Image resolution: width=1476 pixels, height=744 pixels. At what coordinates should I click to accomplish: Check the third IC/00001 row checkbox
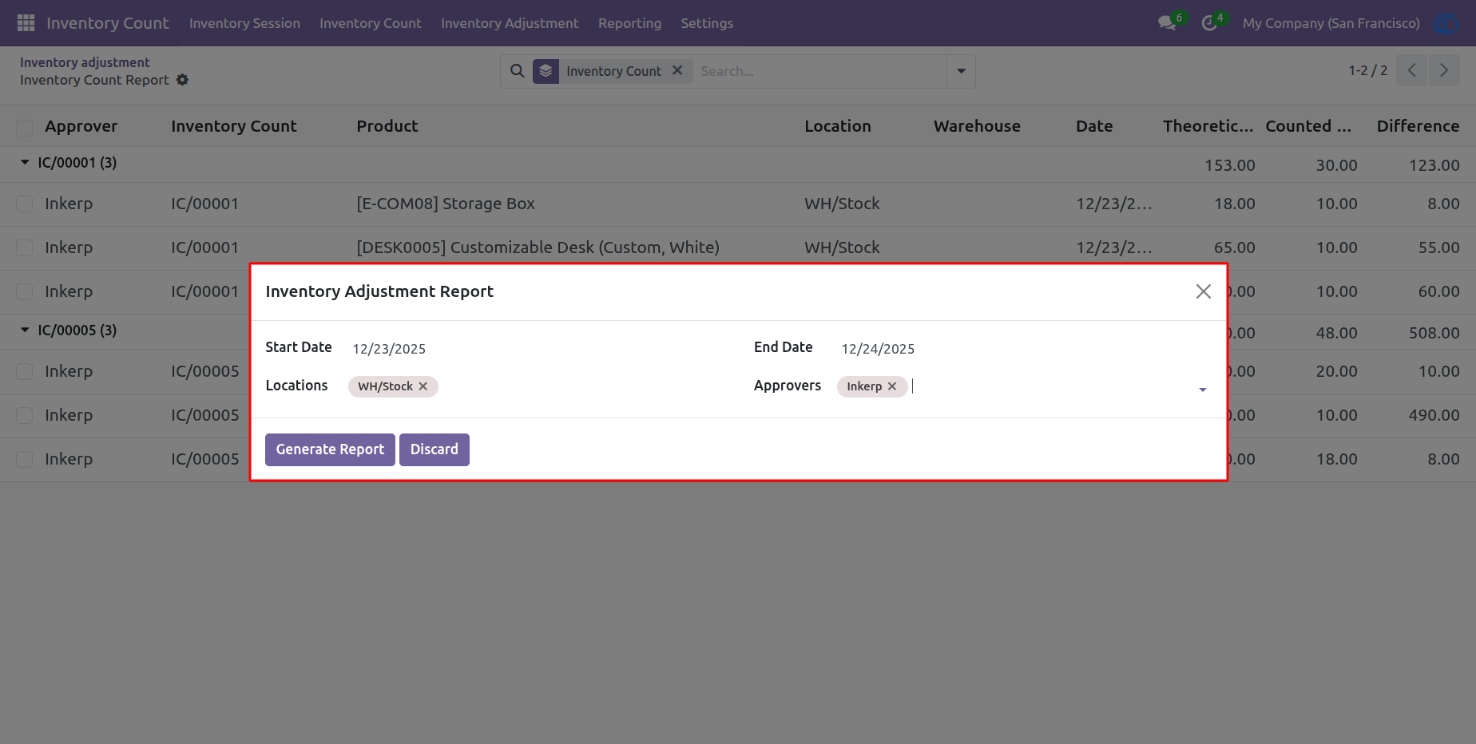25,292
